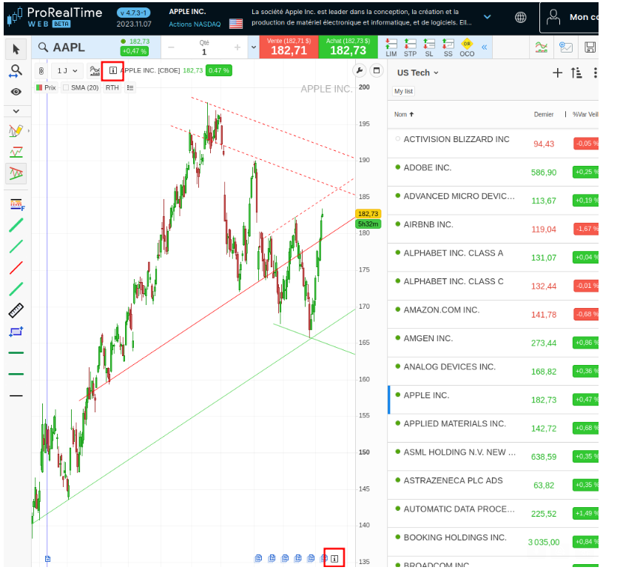Viewport: 620px width, 570px height.
Task: Open the globe language selector
Action: pos(520,17)
